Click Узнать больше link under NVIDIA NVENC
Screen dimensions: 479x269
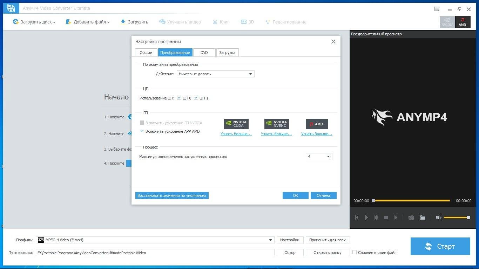pyautogui.click(x=276, y=134)
